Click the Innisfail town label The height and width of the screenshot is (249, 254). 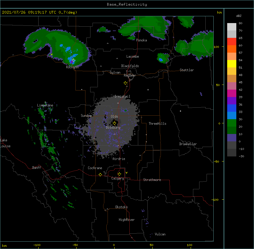pos(122,96)
